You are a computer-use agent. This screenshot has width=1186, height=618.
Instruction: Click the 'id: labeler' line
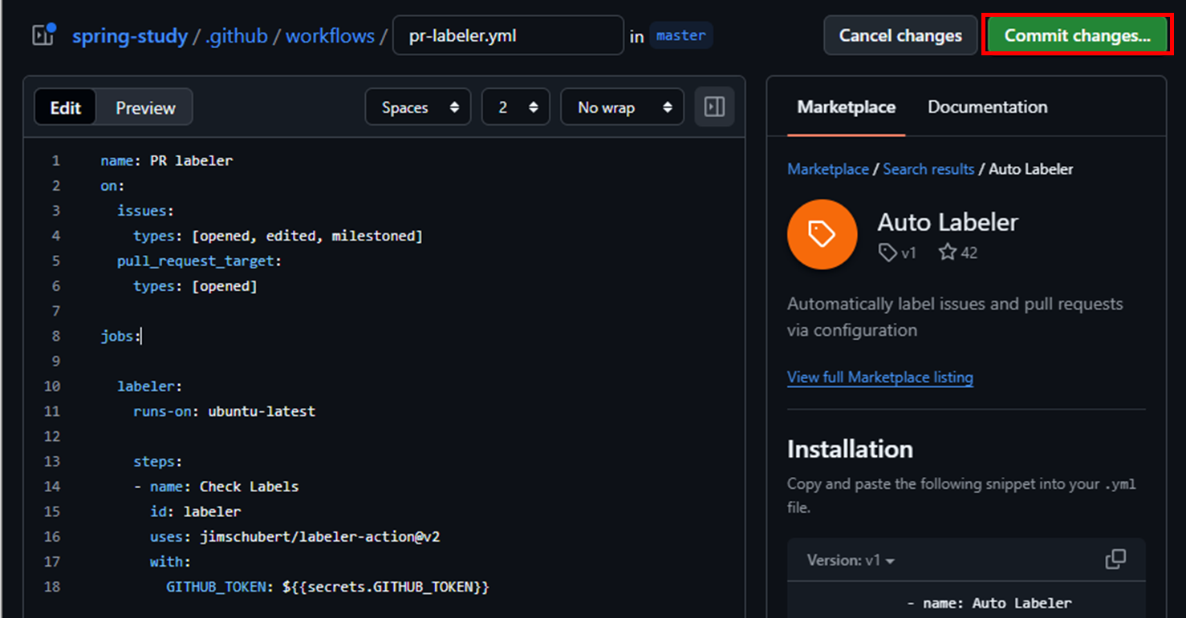coord(195,511)
